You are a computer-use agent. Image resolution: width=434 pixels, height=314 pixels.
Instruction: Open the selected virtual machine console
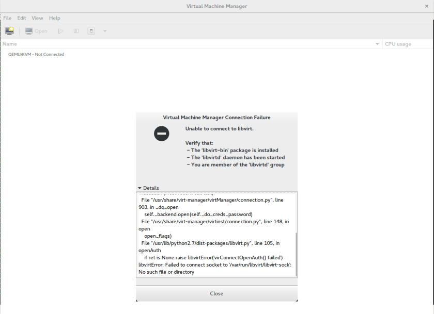click(x=36, y=31)
